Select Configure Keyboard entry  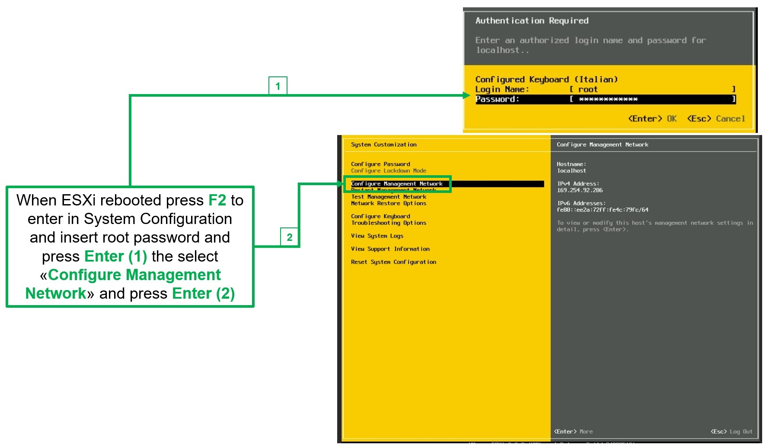coord(380,216)
